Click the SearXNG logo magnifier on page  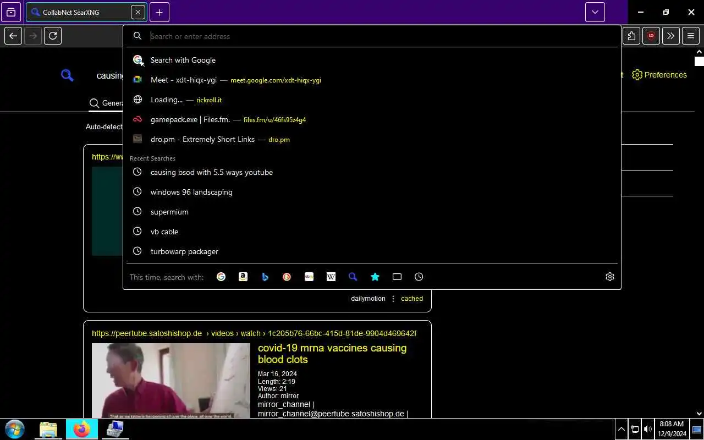click(67, 75)
